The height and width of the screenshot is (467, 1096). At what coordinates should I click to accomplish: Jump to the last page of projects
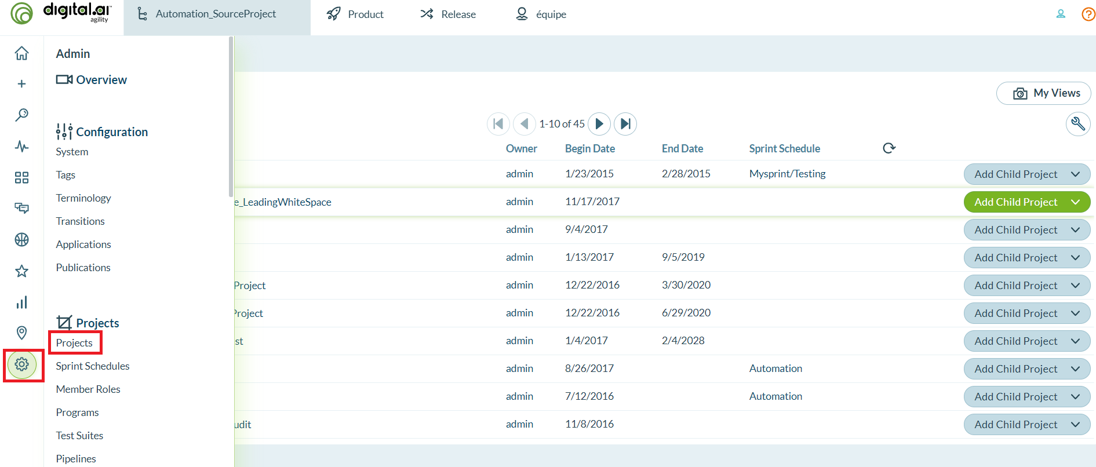click(625, 123)
